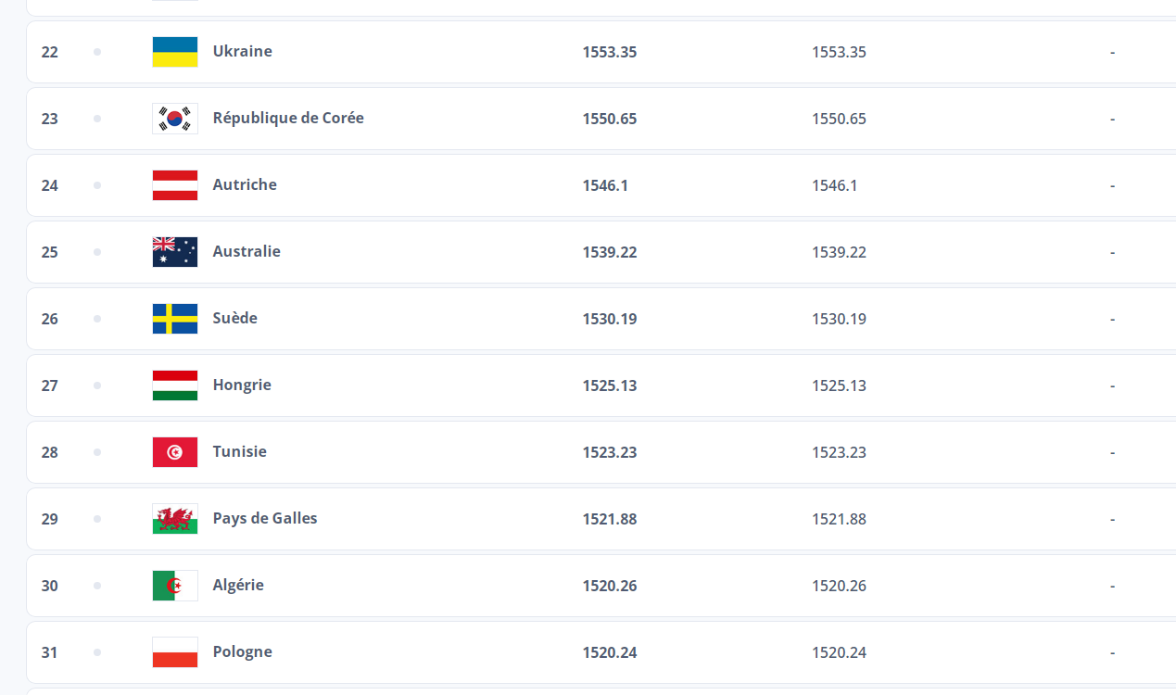This screenshot has width=1176, height=695.
Task: Select the Suède row total points 1530.19
Action: pyautogui.click(x=609, y=319)
